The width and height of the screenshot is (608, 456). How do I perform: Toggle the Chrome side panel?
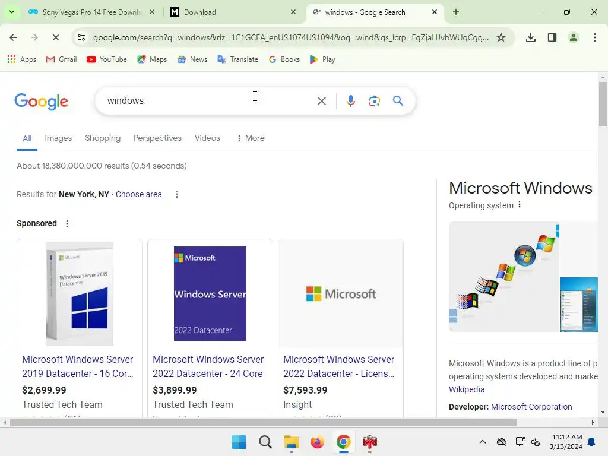tap(552, 37)
